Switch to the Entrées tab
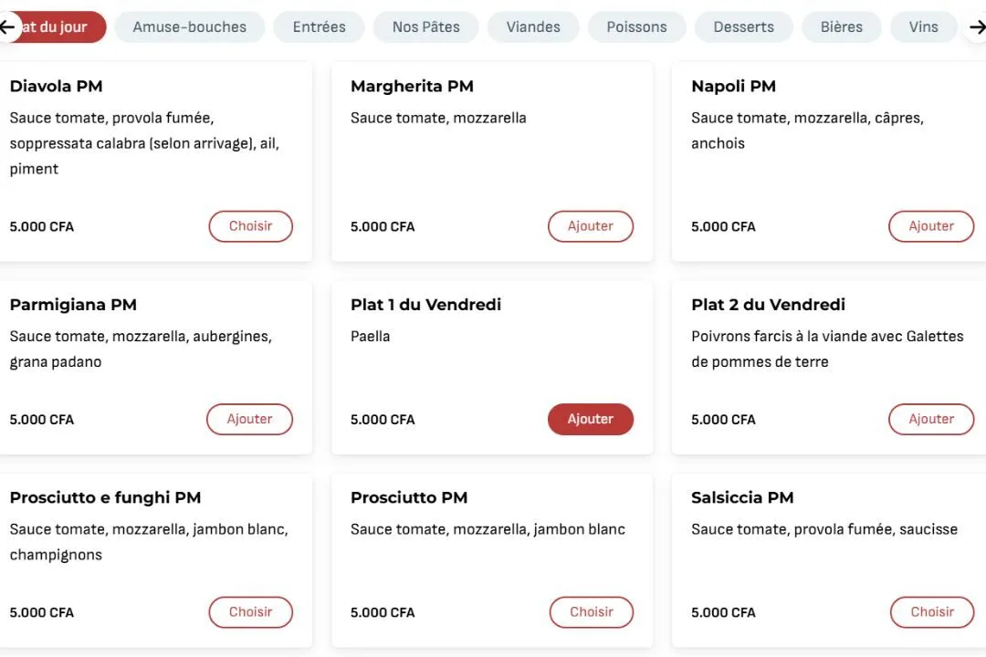Image resolution: width=986 pixels, height=657 pixels. [x=319, y=27]
